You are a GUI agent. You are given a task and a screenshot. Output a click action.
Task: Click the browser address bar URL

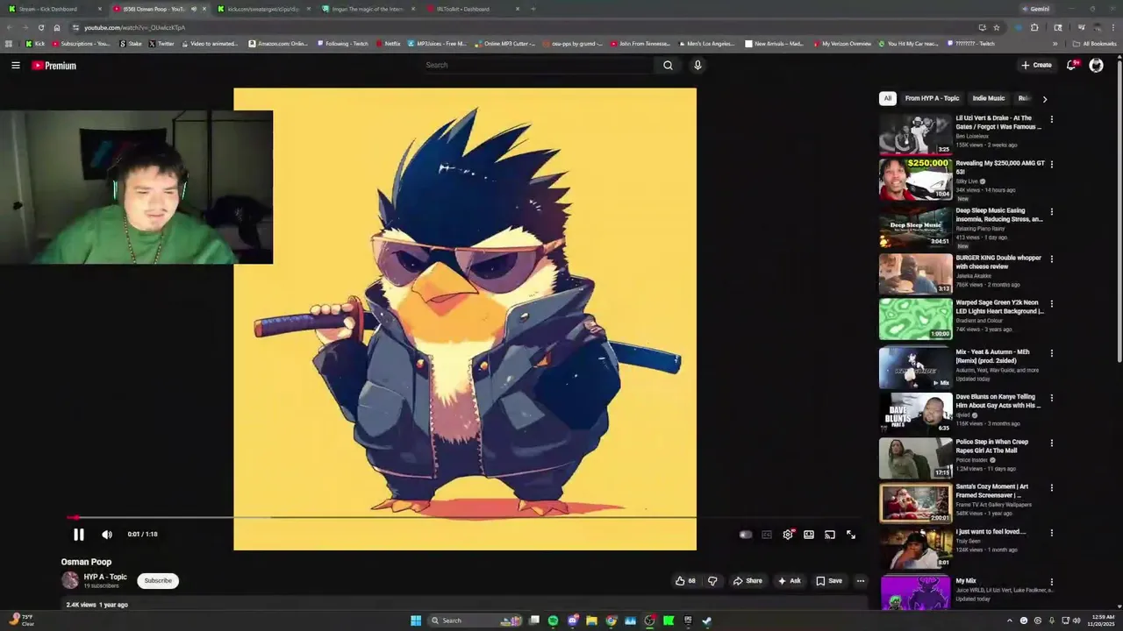134,27
